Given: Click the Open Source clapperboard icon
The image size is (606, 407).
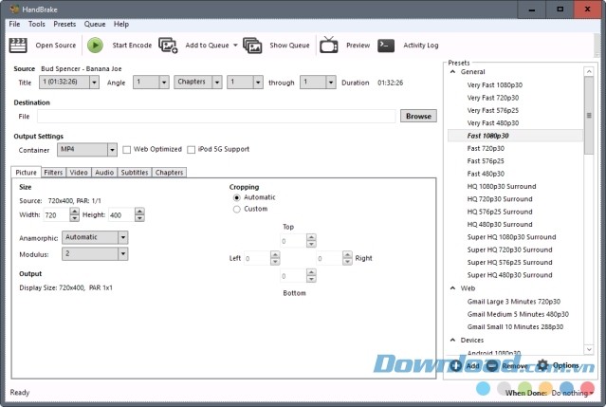Looking at the screenshot, I should (18, 46).
